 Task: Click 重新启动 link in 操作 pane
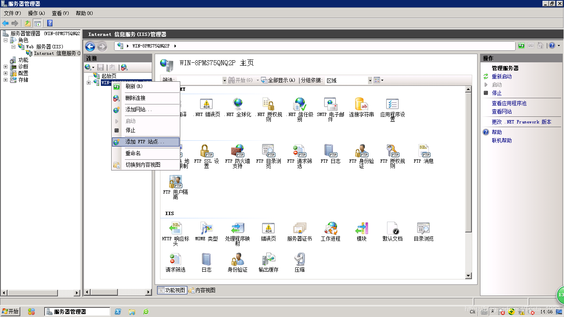point(502,76)
